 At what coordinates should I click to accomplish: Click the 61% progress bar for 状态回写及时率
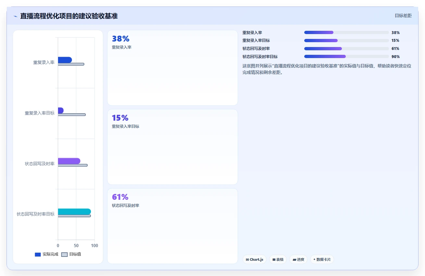[x=346, y=49]
